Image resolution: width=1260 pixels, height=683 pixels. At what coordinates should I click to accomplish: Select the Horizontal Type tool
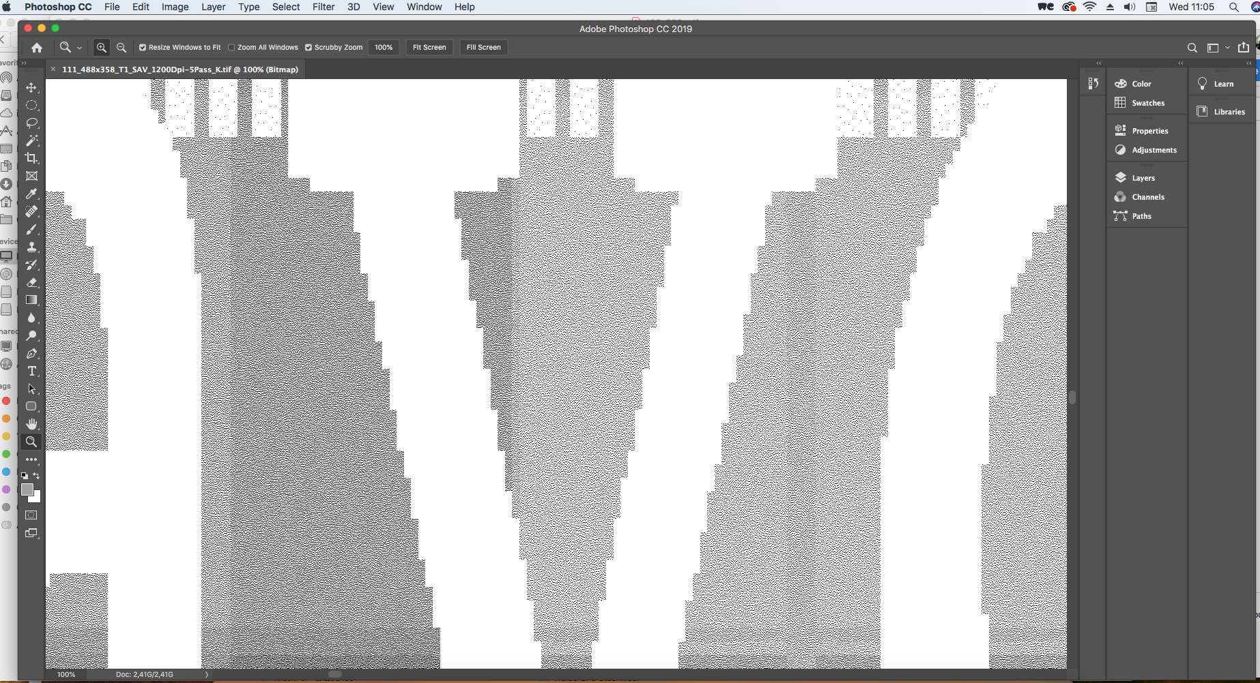click(31, 371)
